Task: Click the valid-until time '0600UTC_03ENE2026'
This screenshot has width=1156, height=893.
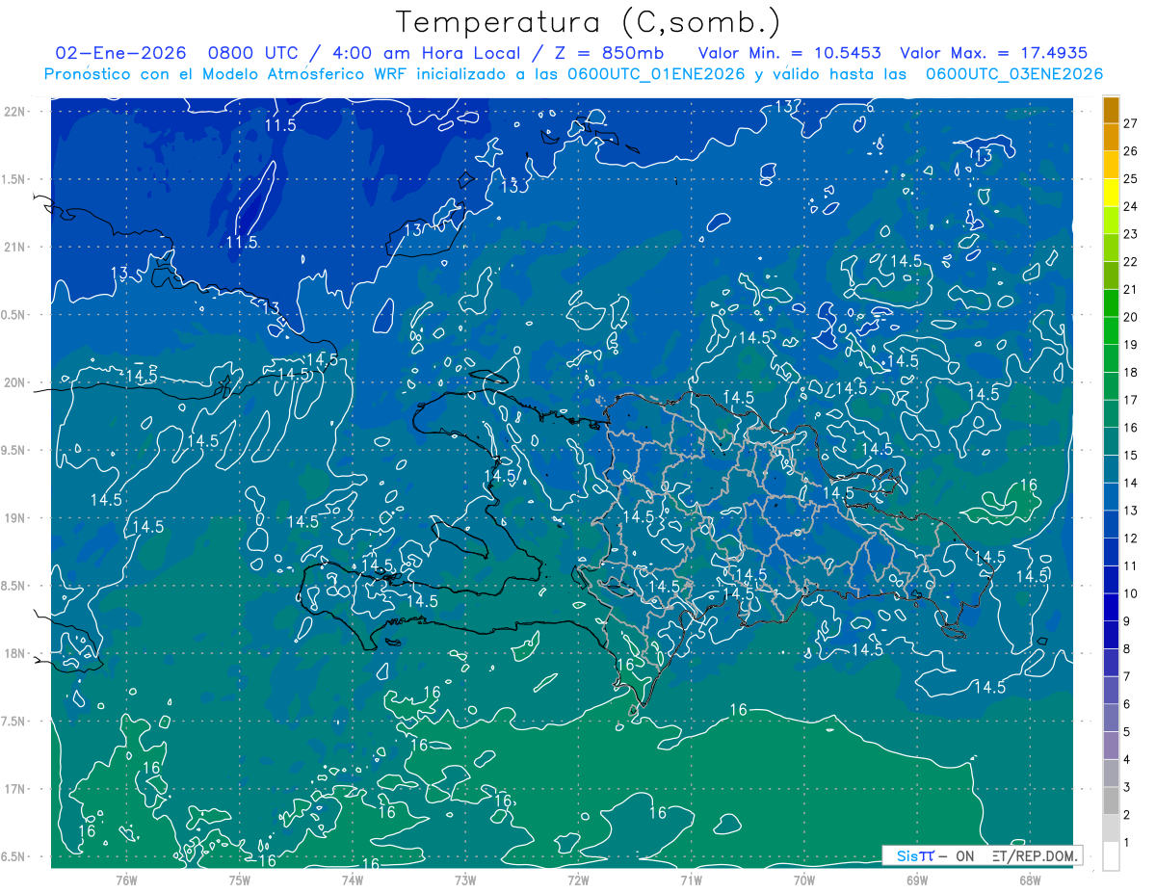Action: pyautogui.click(x=1013, y=74)
